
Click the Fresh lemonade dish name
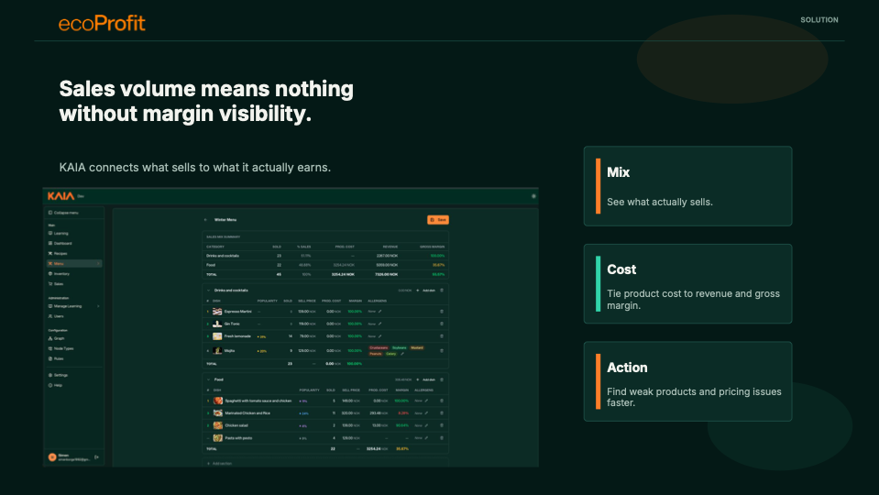pos(237,336)
